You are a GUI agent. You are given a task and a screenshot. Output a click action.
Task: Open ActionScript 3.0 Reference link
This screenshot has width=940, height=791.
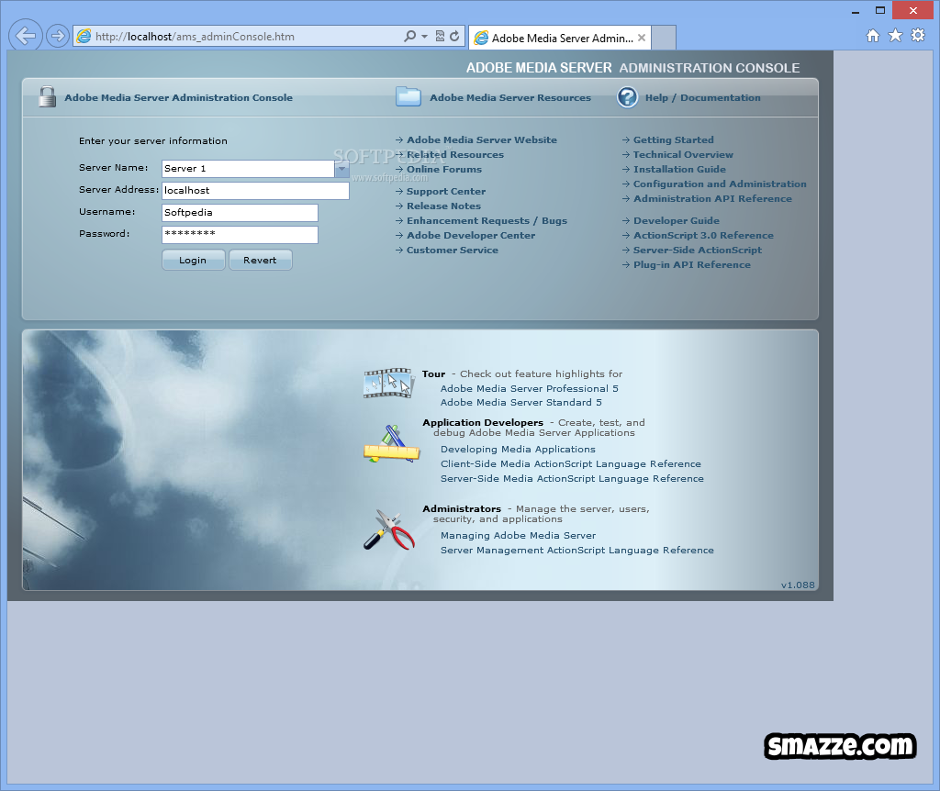click(x=704, y=236)
